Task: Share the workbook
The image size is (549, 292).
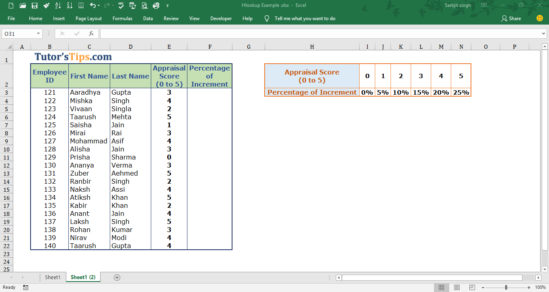Action: point(511,19)
